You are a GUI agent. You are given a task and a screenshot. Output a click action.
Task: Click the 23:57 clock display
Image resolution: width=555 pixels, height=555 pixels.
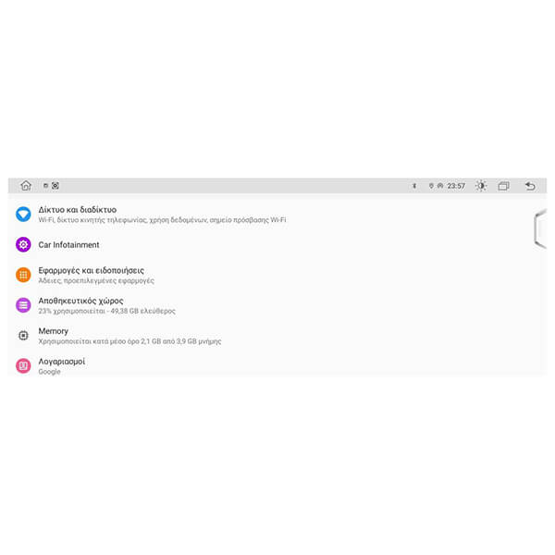click(456, 186)
